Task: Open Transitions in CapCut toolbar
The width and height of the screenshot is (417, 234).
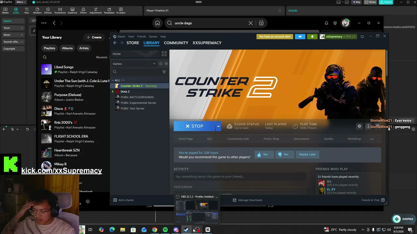Action: [x=60, y=11]
